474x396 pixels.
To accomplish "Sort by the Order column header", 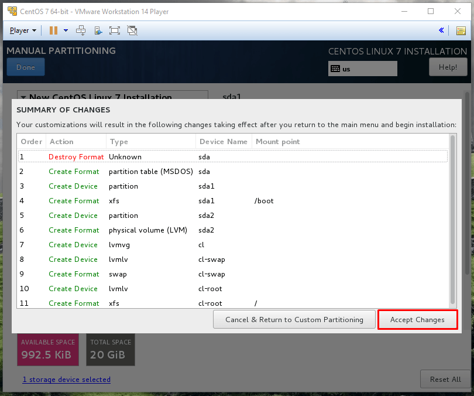I will 32,142.
